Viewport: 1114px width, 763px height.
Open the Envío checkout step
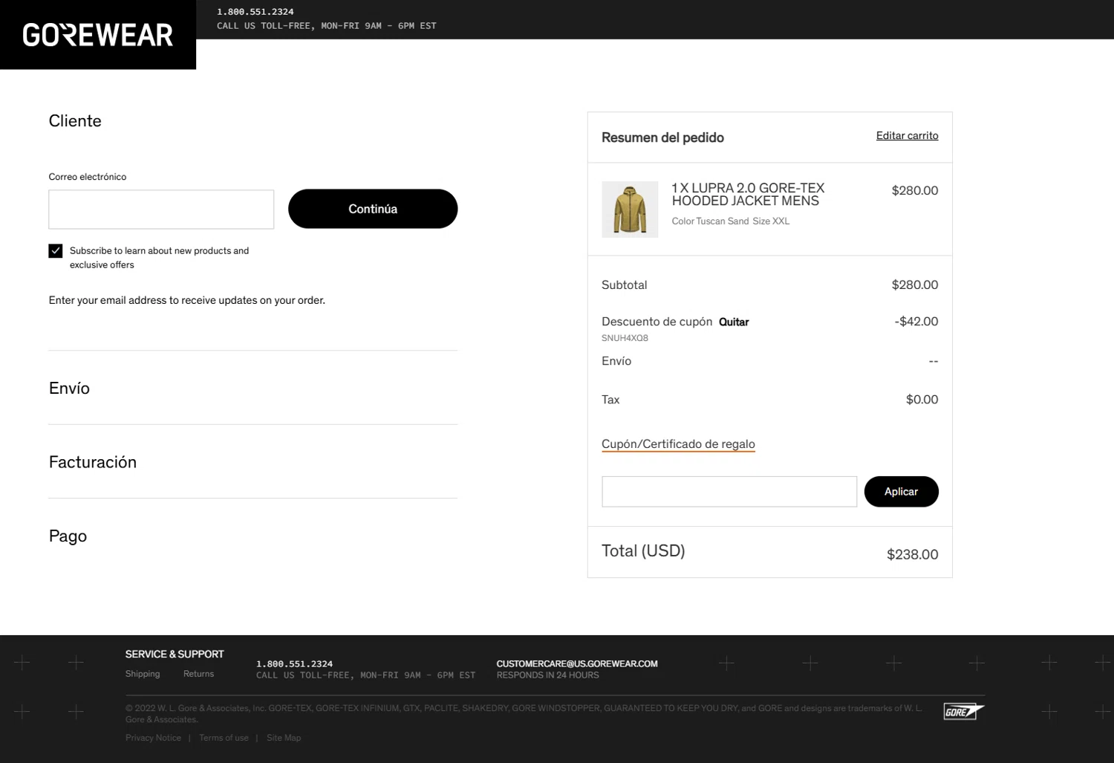[69, 388]
